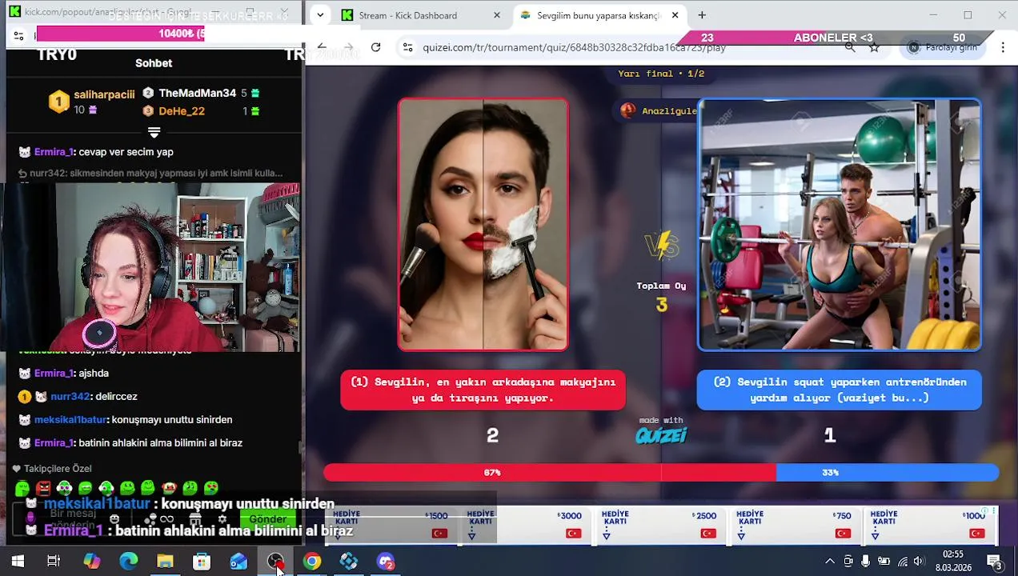Vote for the makeup and shaving image
Image resolution: width=1018 pixels, height=576 pixels.
[x=483, y=225]
